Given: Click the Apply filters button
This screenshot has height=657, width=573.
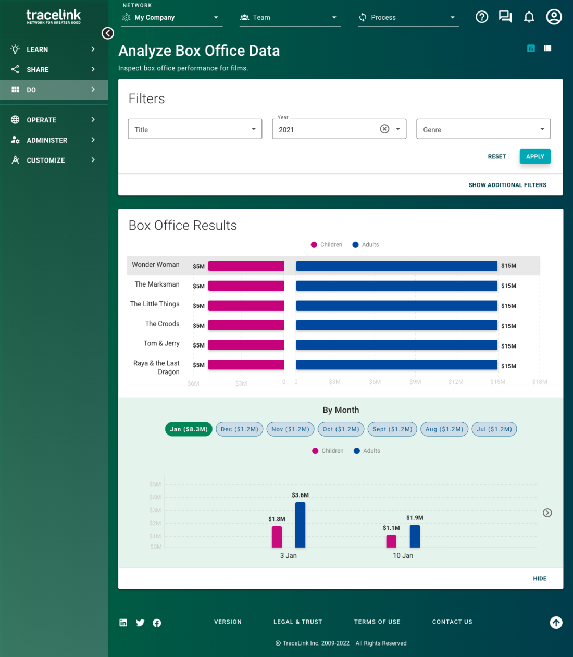Looking at the screenshot, I should click(535, 156).
